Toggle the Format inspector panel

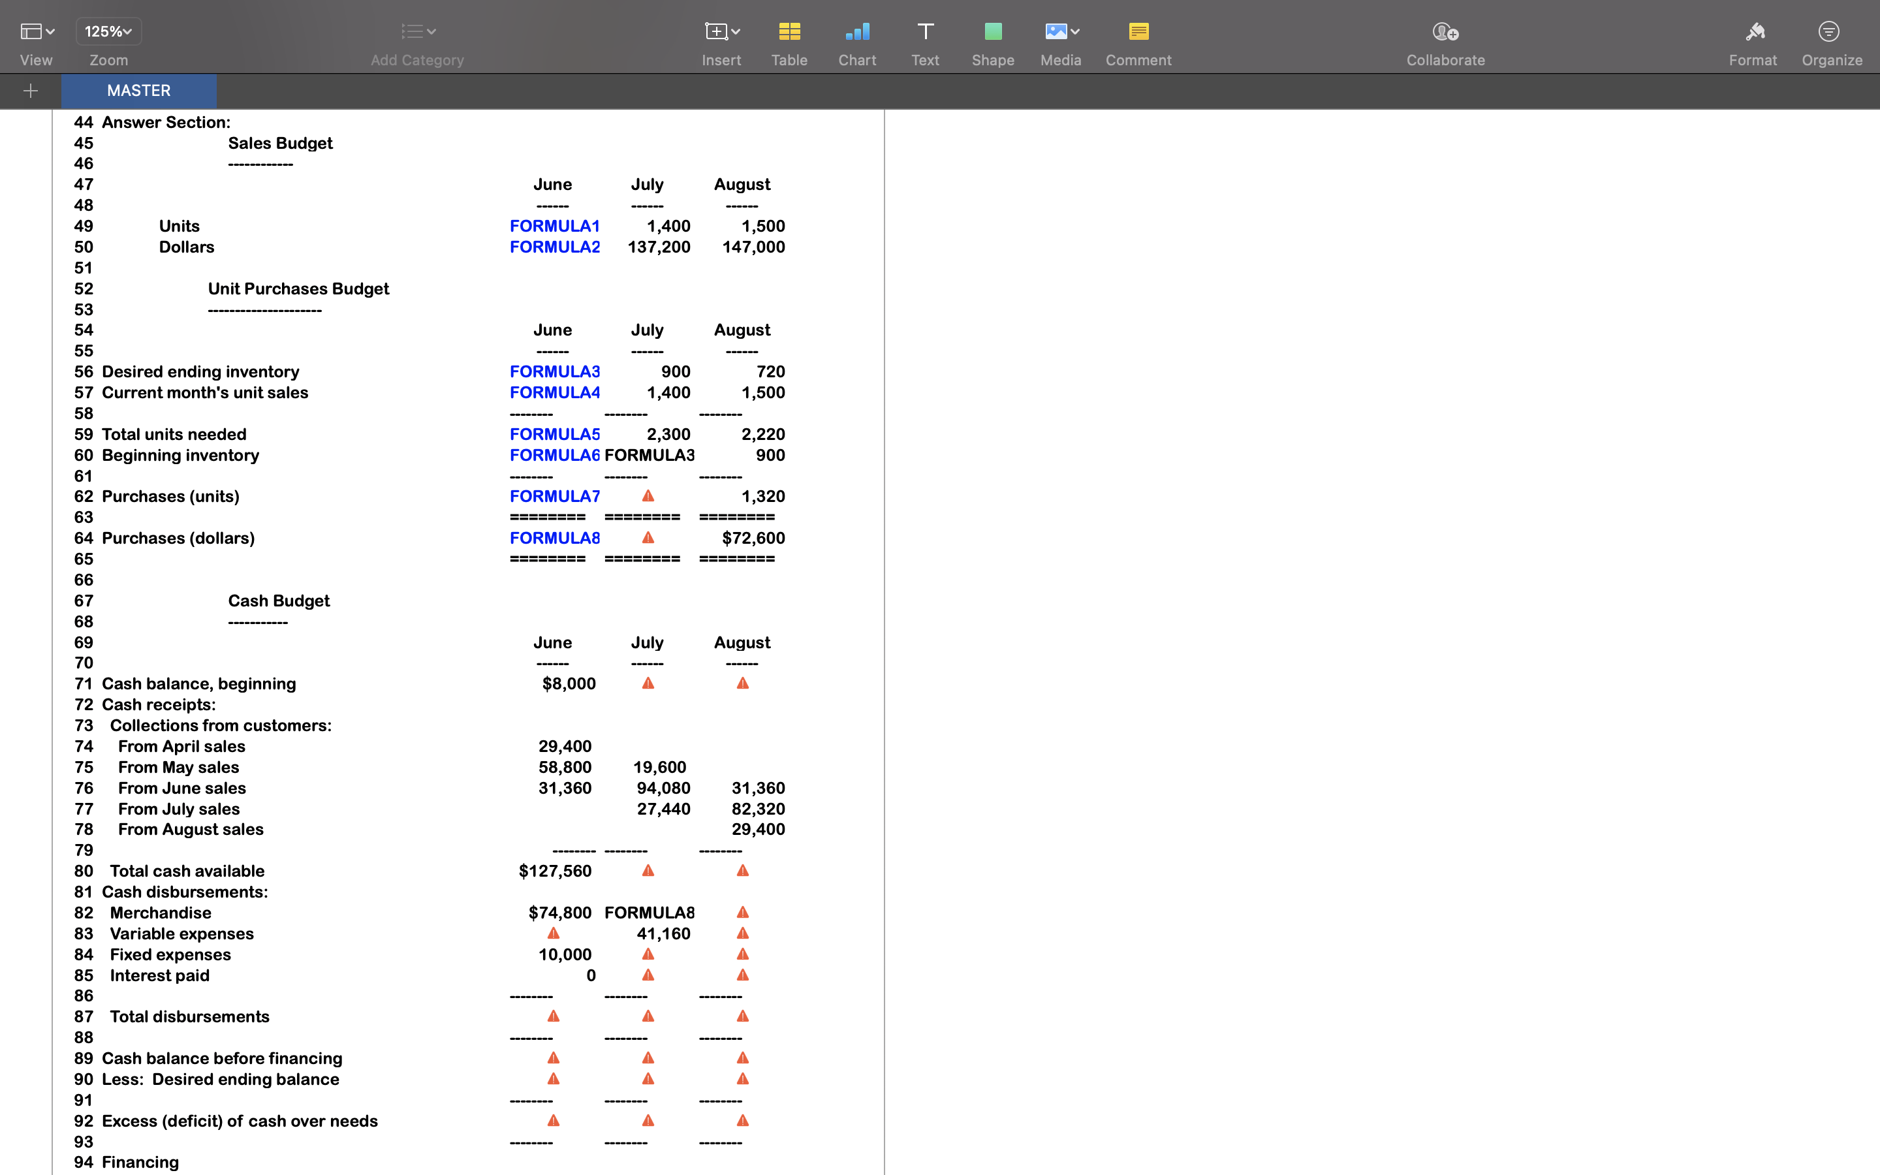point(1753,31)
